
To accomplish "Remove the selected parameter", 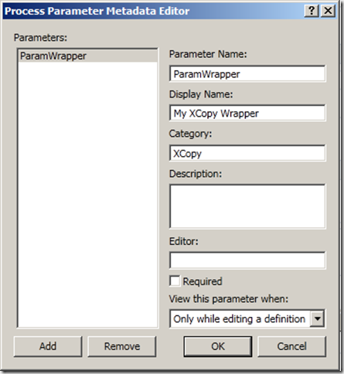I will 122,346.
